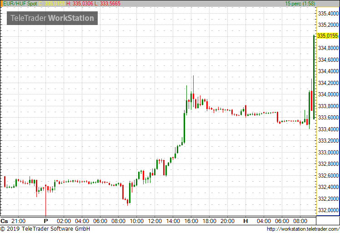This screenshot has height=233, width=340.
Task: Click the P day marker on time axis
Action: 46,221
